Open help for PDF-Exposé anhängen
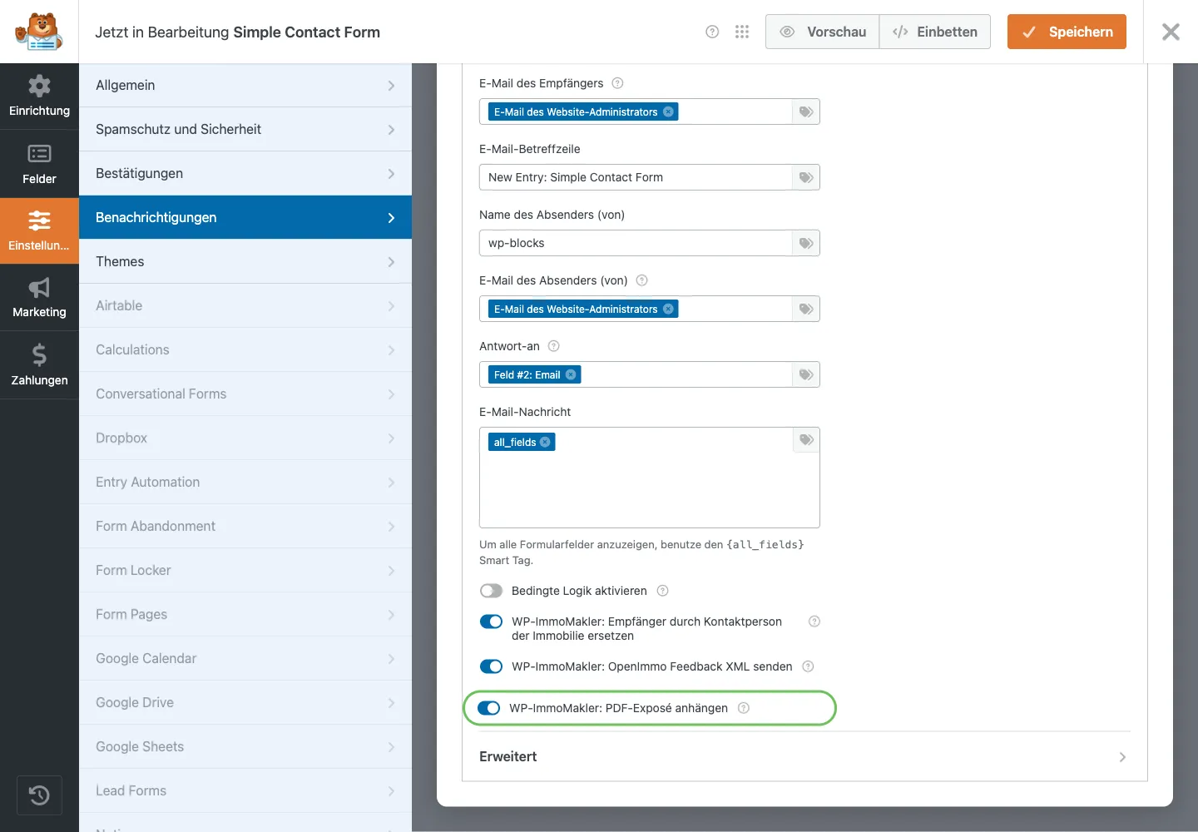Screen dimensions: 1198x832 [x=744, y=708]
